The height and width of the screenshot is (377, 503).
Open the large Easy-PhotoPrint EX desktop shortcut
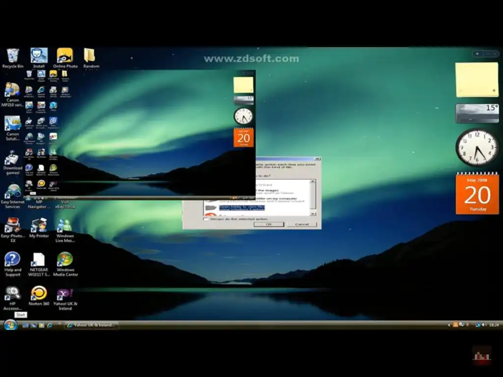(13, 230)
